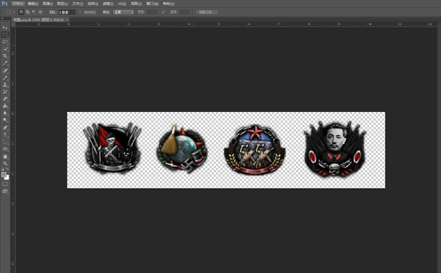Choose Intersect with Selection mode
The image size is (441, 273).
(x=40, y=12)
